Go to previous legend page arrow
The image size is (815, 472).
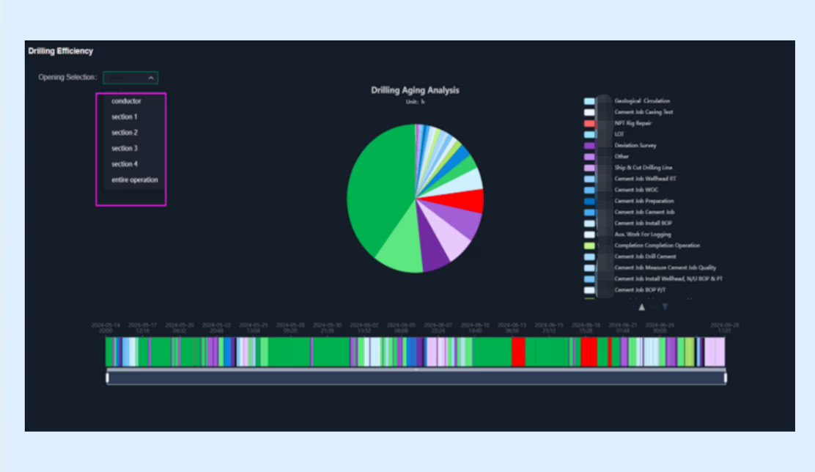click(x=642, y=307)
